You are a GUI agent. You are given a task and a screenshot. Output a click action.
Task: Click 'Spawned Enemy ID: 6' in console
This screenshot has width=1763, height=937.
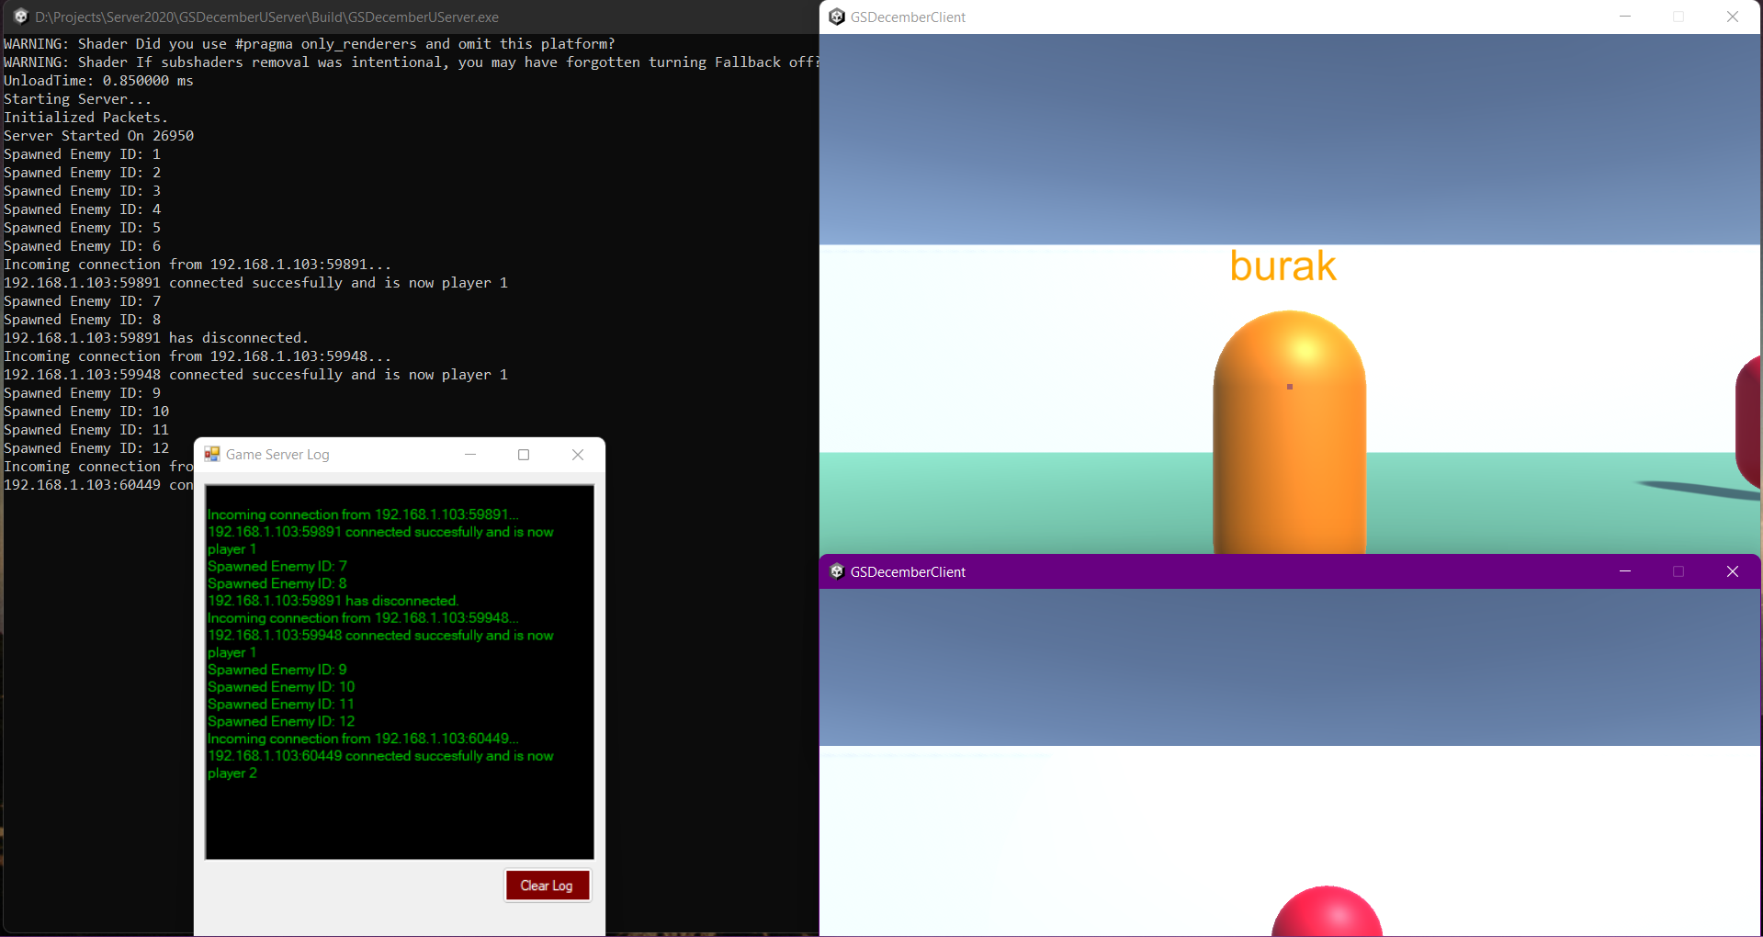[83, 246]
